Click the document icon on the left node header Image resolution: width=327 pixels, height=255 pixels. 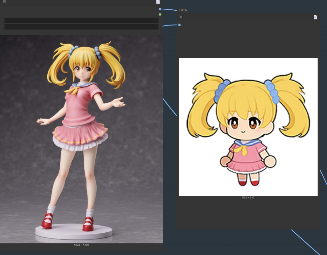click(x=158, y=2)
